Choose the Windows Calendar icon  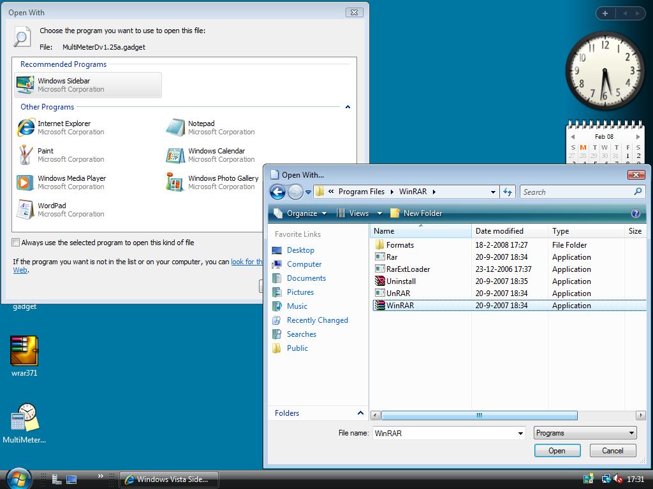pos(175,155)
